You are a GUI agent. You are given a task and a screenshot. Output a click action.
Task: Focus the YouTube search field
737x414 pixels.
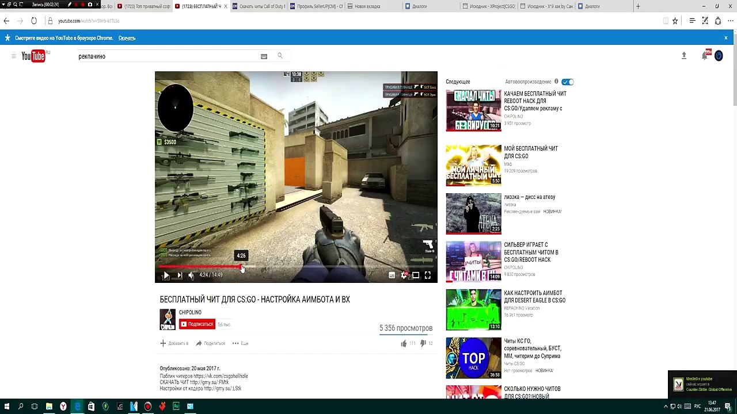(168, 56)
